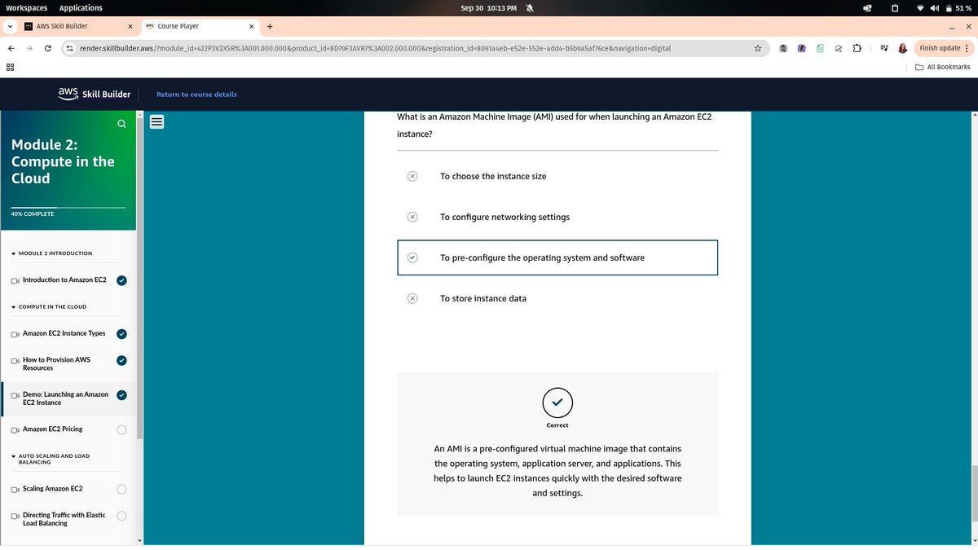Click the purple feather extension icon
The height and width of the screenshot is (550, 978).
coord(802,48)
